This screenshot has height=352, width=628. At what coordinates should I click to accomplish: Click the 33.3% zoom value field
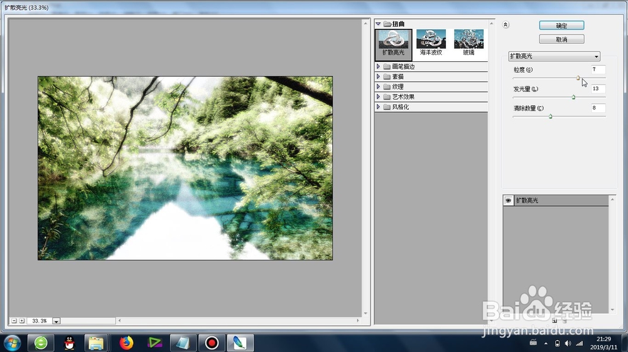[x=40, y=321]
